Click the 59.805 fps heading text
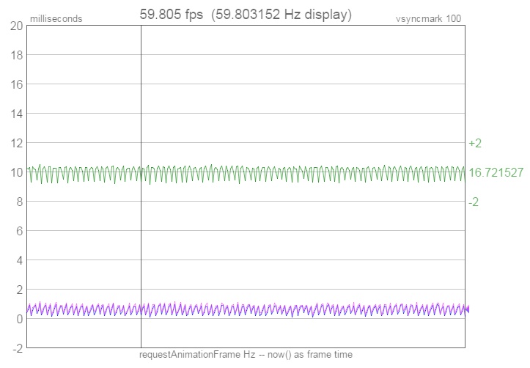Screen dimensions: 530x368 [172, 15]
